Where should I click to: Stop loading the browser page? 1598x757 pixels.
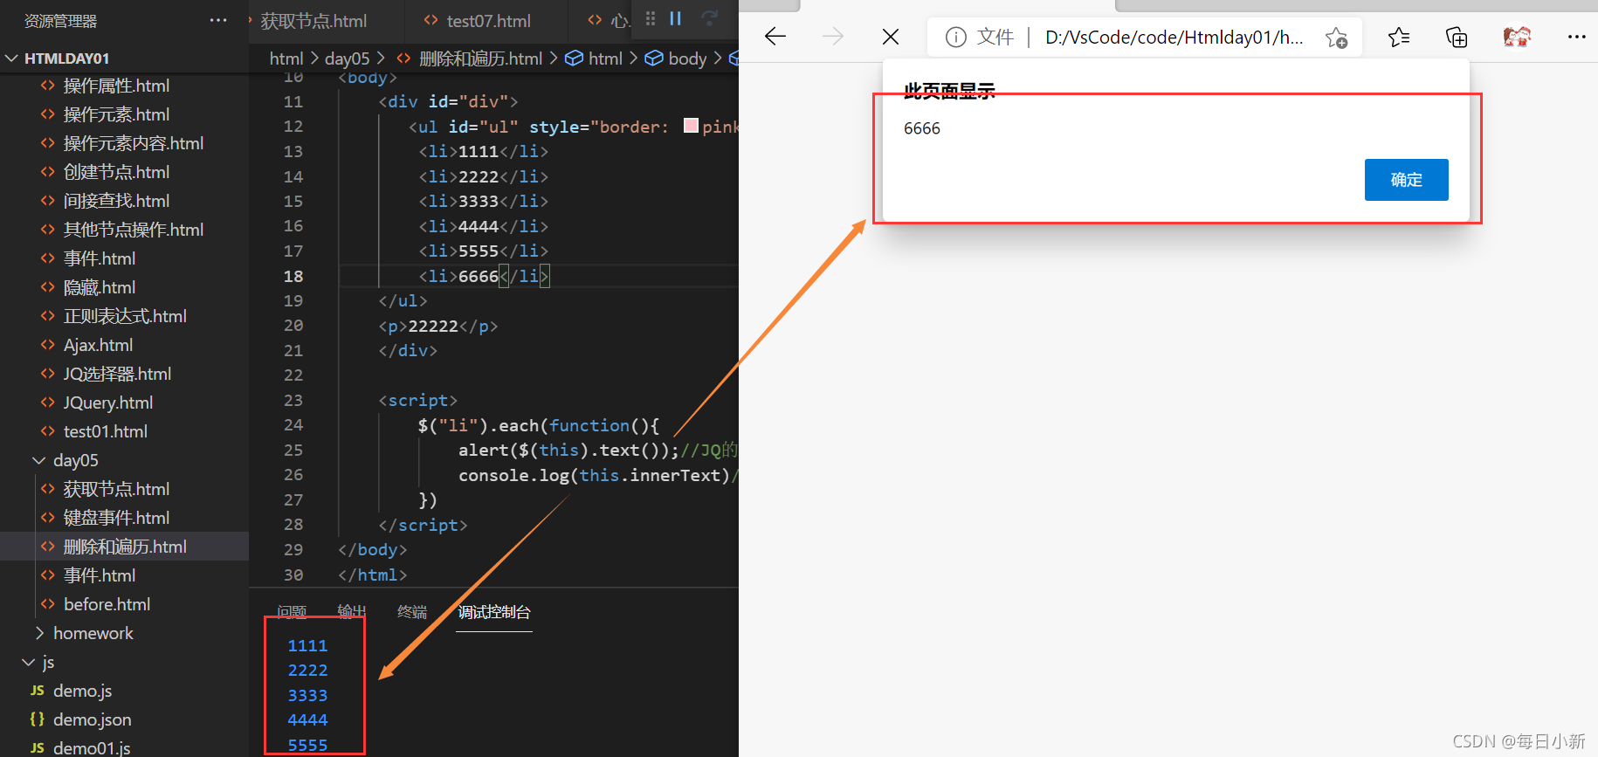tap(891, 36)
